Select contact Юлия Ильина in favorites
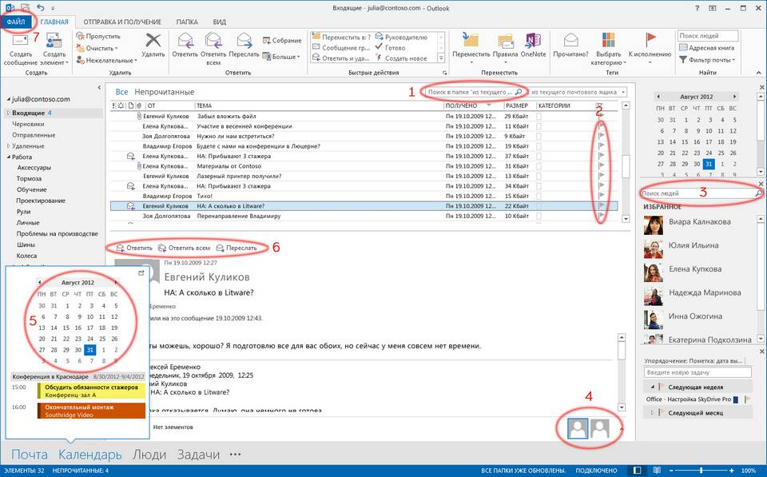The image size is (767, 477). (693, 245)
